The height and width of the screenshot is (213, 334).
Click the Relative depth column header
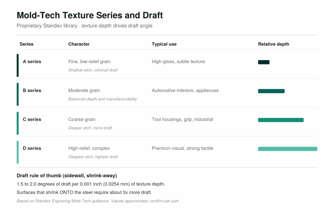coord(274,44)
